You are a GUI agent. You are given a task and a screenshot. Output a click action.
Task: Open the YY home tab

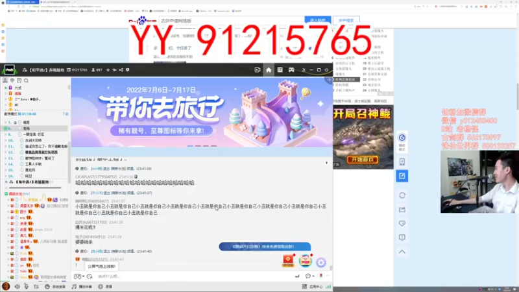pos(269,70)
